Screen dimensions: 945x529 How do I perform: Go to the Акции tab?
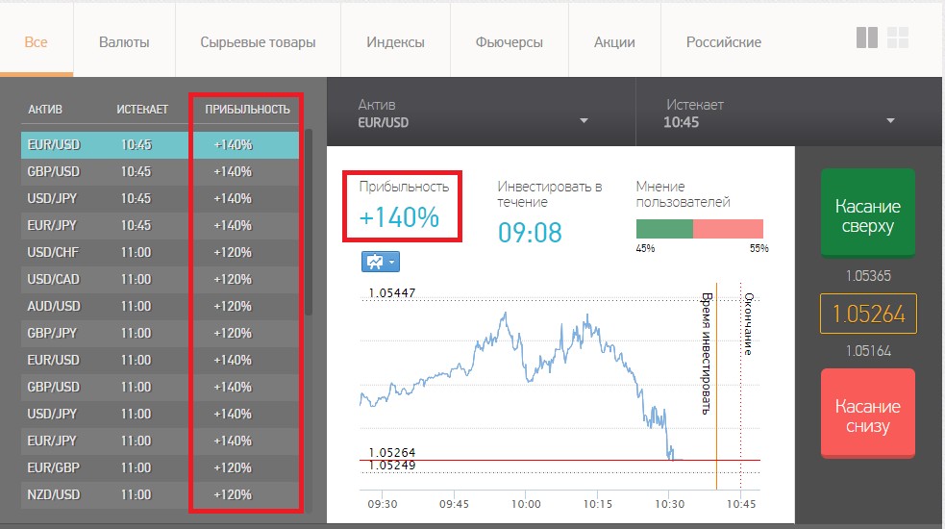(x=614, y=42)
